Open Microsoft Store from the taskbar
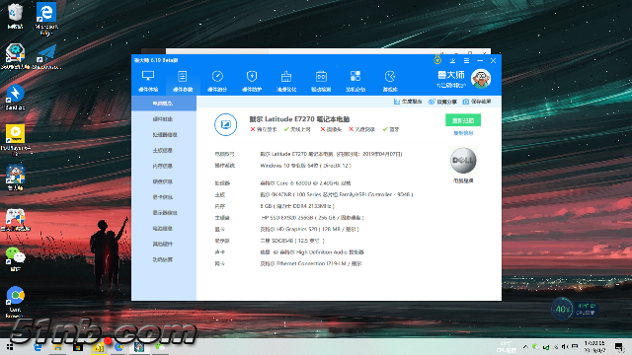632x355 pixels. [78, 347]
